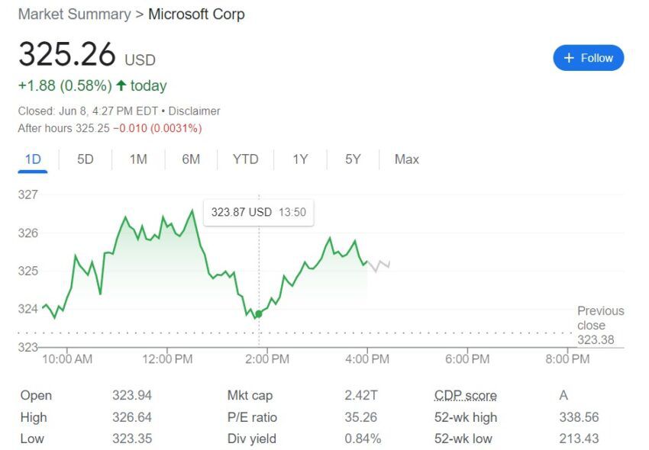Screen dimensions: 649x450
Task: Select the 6M time range tab
Action: click(191, 159)
